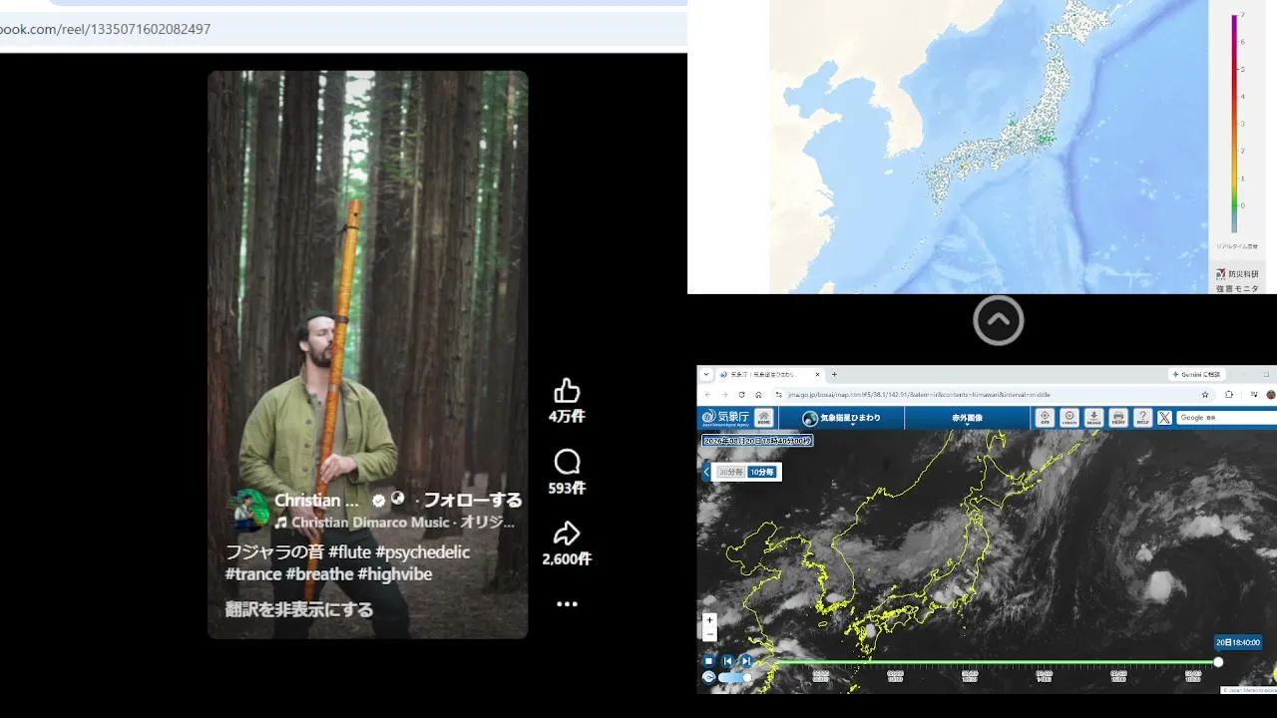Open a new tab in JMA browser window
The width and height of the screenshot is (1277, 718).
click(834, 374)
